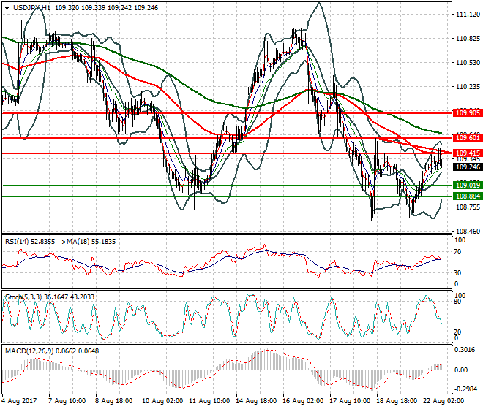This screenshot has width=483, height=409.
Task: Click the 4 Aug 2017 date label
Action: coord(19,401)
